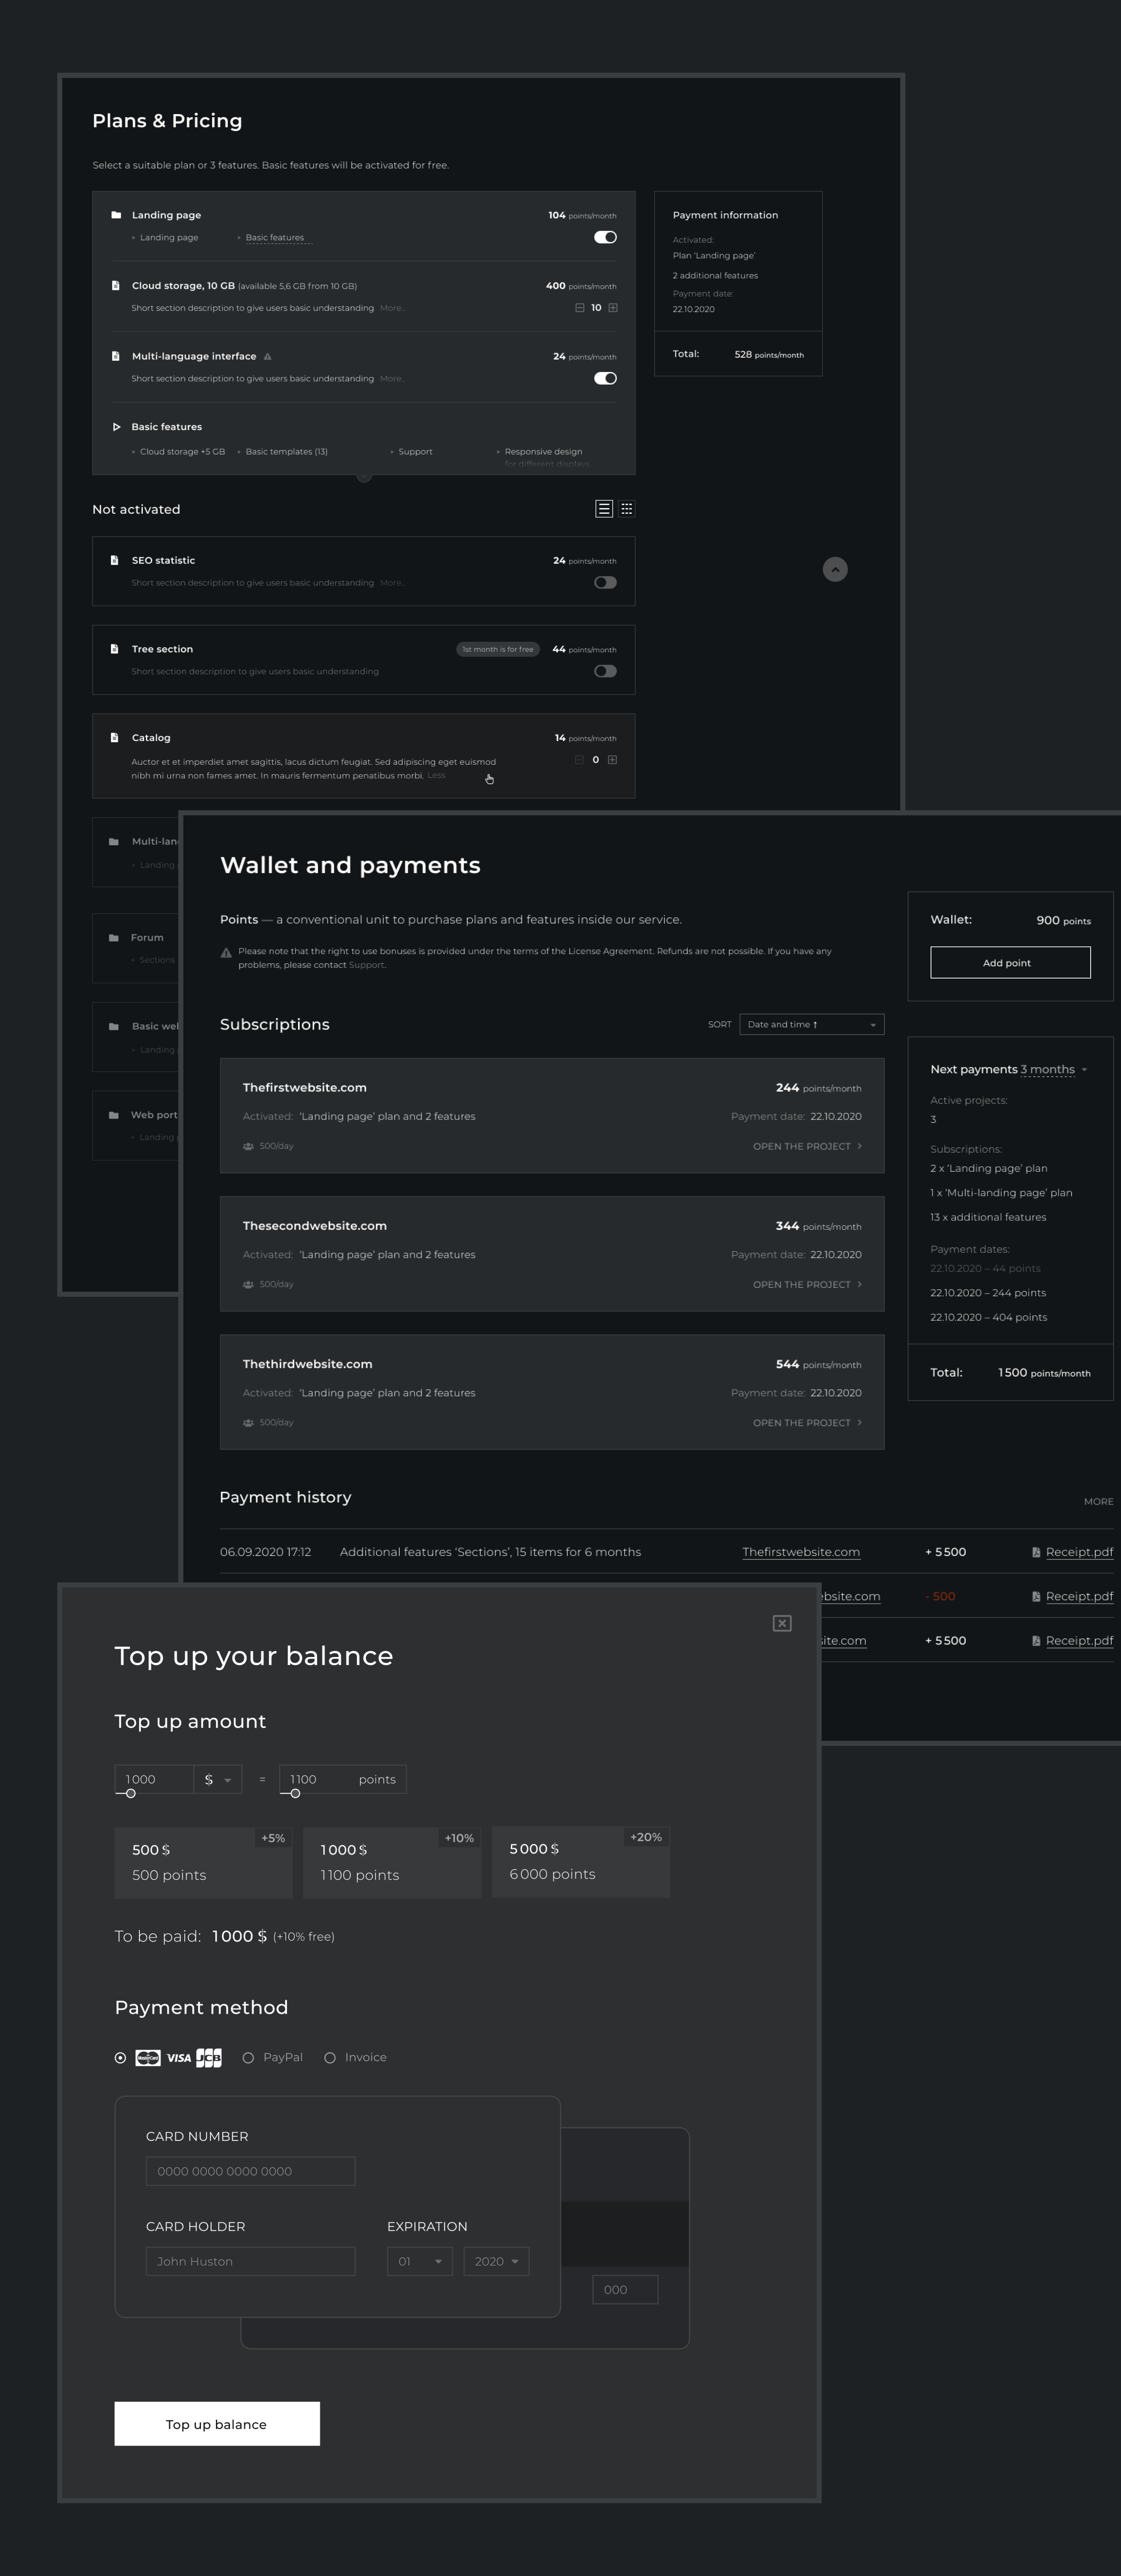Click the CVV 000 input field
Screen dimensions: 1121x2576
pyautogui.click(x=626, y=2289)
